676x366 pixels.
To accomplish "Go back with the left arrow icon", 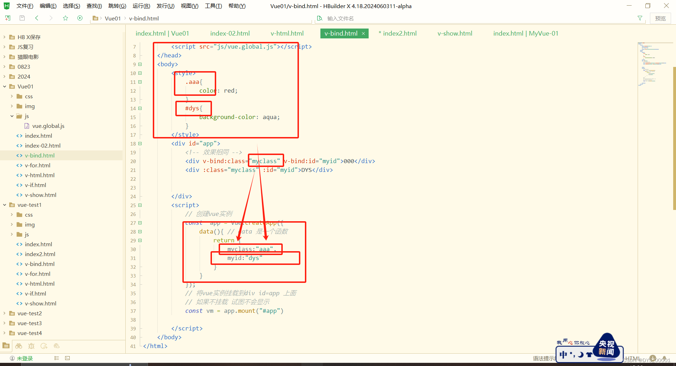I will pos(37,18).
